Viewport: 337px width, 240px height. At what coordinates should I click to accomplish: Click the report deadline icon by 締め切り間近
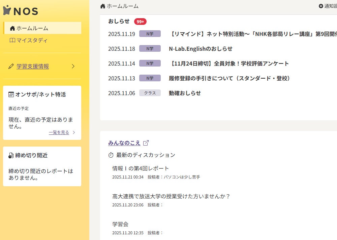pyautogui.click(x=11, y=155)
